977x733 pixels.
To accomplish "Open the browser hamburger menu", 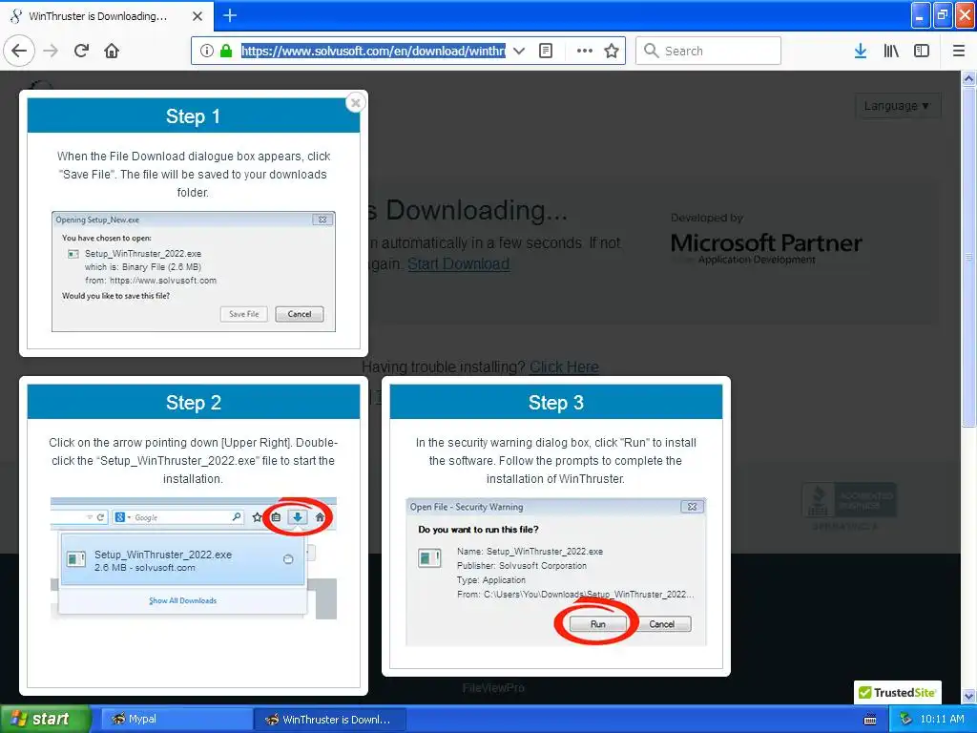I will (x=959, y=51).
